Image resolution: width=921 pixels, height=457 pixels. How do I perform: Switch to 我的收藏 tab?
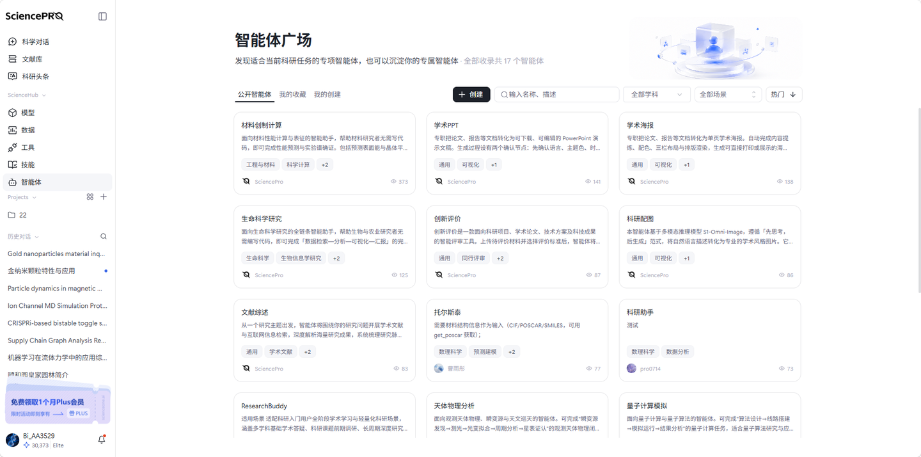(292, 95)
